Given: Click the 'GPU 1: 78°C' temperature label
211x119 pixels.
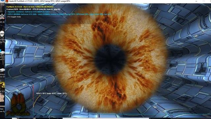Looking at the screenshot, I should [51, 93].
